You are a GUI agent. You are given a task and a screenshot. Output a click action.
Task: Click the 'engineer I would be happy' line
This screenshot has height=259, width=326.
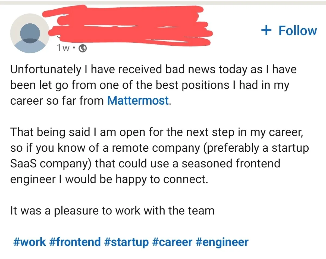(109, 180)
